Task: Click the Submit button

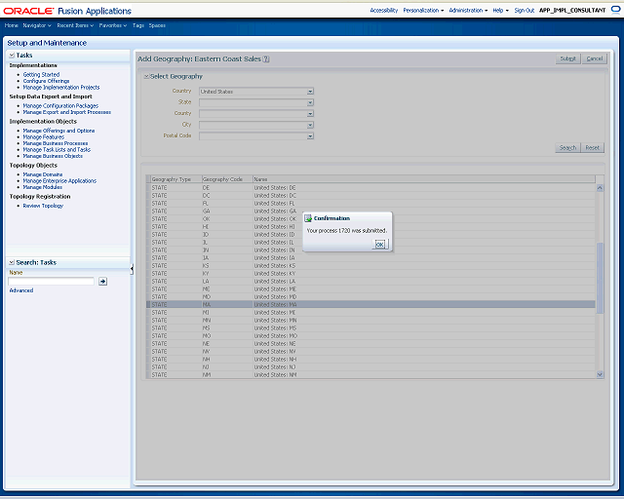Action: pyautogui.click(x=567, y=58)
